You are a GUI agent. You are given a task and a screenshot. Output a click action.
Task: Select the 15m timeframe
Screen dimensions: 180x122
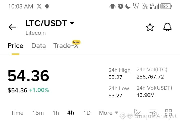(x=38, y=113)
